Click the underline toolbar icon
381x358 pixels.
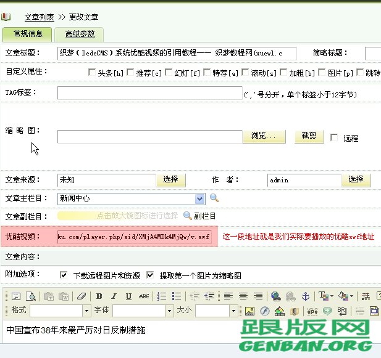pyautogui.click(x=128, y=296)
